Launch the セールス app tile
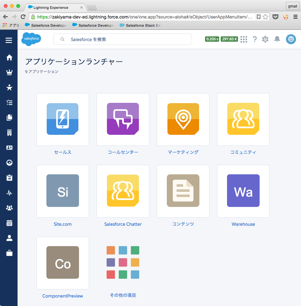301x306 pixels. (63, 119)
